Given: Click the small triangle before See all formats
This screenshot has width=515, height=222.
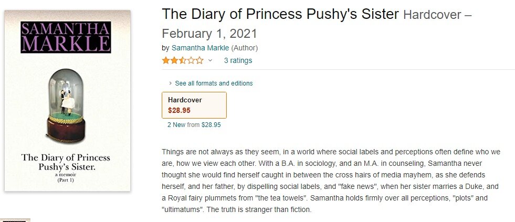Looking at the screenshot, I should tap(171, 83).
